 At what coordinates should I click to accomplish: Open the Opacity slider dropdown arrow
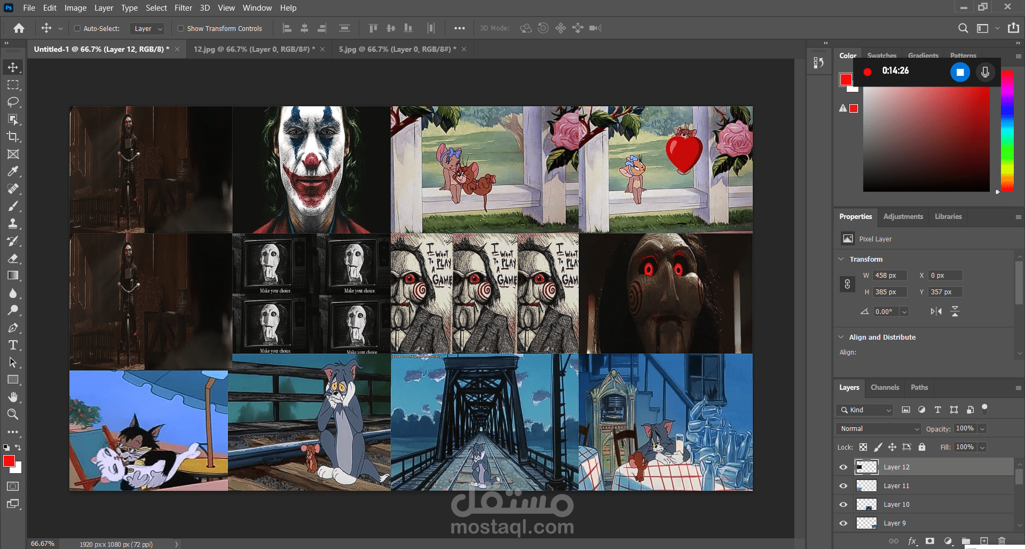(x=982, y=429)
